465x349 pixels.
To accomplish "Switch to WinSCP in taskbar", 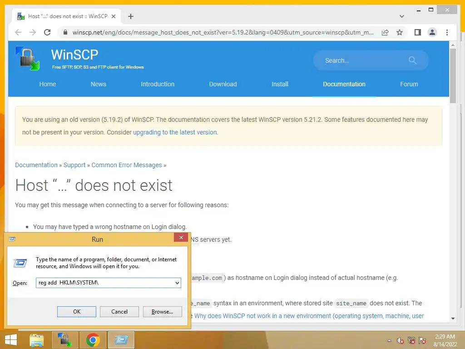I will click(x=65, y=340).
